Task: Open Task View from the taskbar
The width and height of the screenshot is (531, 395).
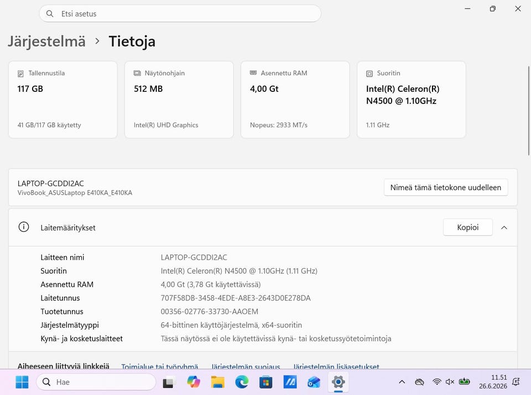Action: click(x=169, y=382)
